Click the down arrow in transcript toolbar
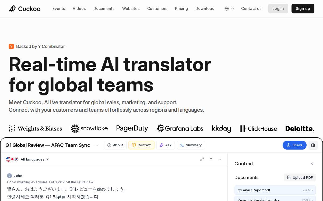 pyautogui.click(x=220, y=159)
